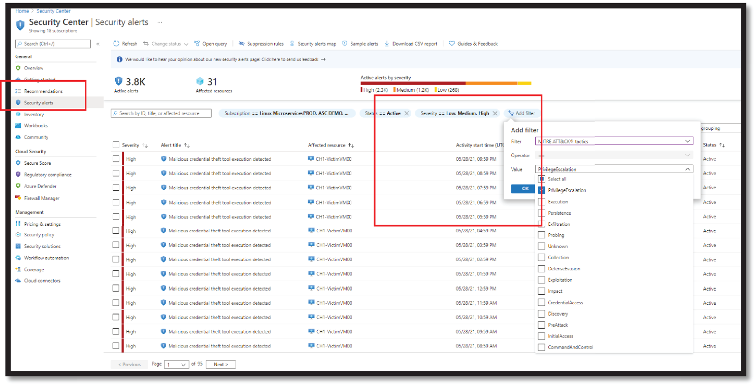Open Overview in the sidebar
Image resolution: width=756 pixels, height=386 pixels.
click(34, 68)
